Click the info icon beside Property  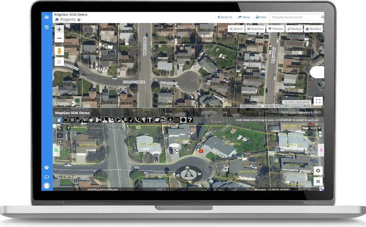79,20
